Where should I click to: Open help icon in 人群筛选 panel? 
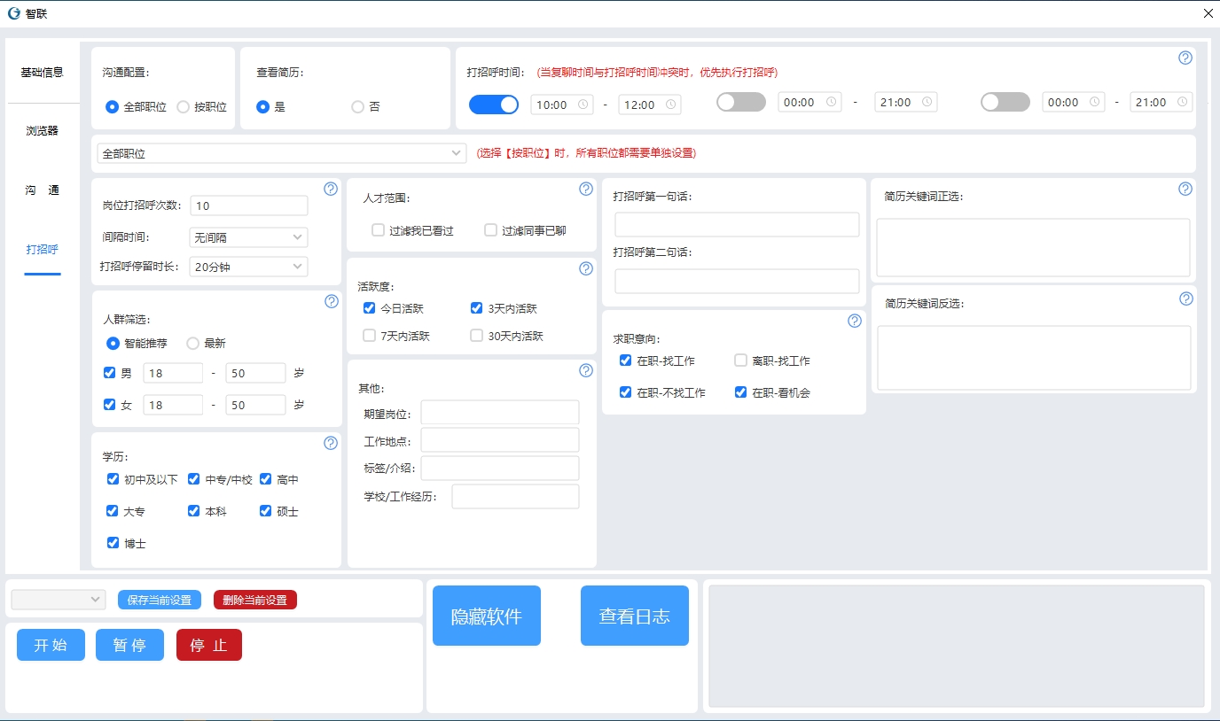coord(332,301)
